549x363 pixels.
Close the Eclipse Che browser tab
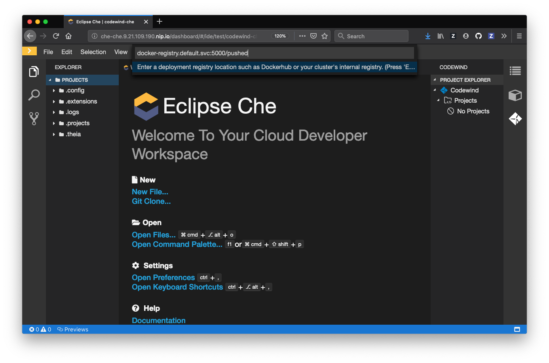[146, 22]
